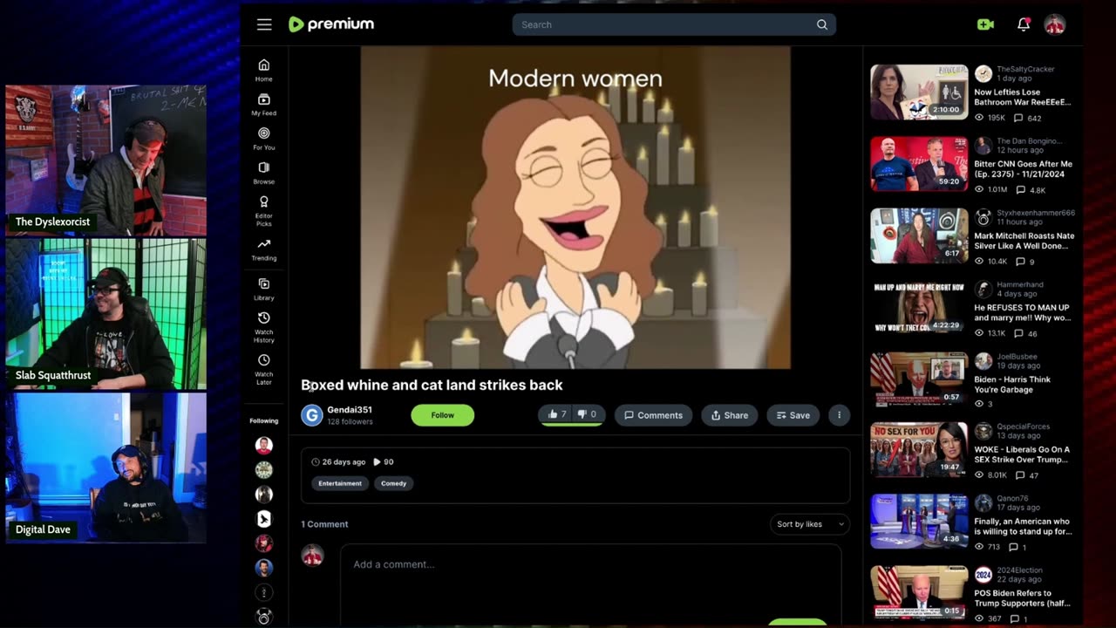Click Hammerhand channel avatar
The height and width of the screenshot is (628, 1116).
[983, 289]
